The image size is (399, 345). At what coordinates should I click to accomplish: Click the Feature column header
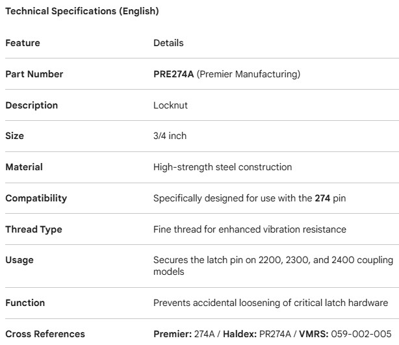[x=23, y=43]
